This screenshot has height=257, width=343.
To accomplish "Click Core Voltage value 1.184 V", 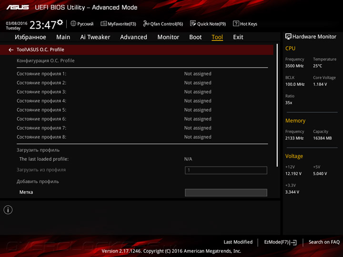I will 320,84.
